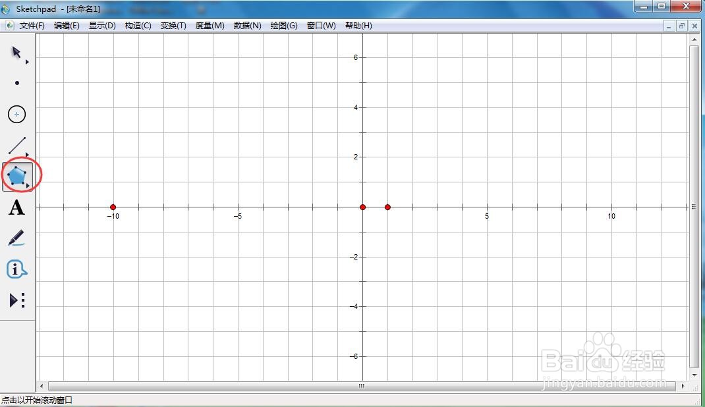The image size is (705, 407).
Task: Close the inner document window
Action: (x=694, y=26)
